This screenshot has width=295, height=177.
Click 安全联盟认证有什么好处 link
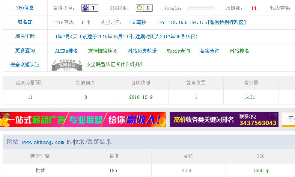[x=114, y=64]
